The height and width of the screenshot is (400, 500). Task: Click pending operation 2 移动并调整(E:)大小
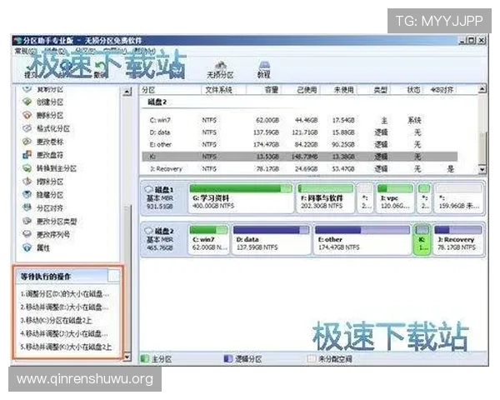[65, 307]
